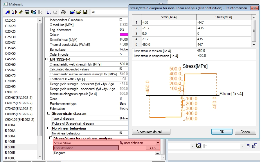Click the strain cell containing -450 in row 1
The width and height of the screenshot is (261, 162).
point(169,23)
